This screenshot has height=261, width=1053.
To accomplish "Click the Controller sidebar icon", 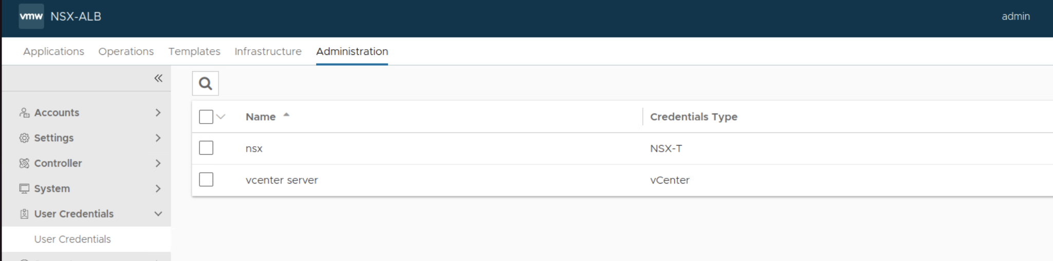I will (24, 163).
